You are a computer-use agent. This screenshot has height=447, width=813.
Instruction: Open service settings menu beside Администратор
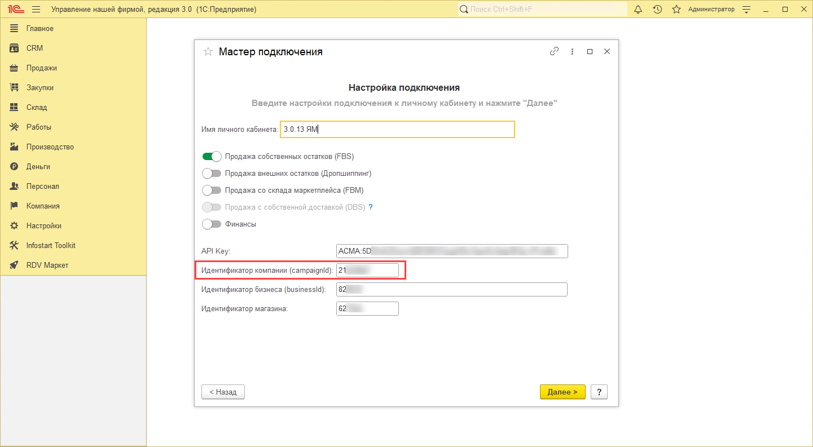(747, 9)
